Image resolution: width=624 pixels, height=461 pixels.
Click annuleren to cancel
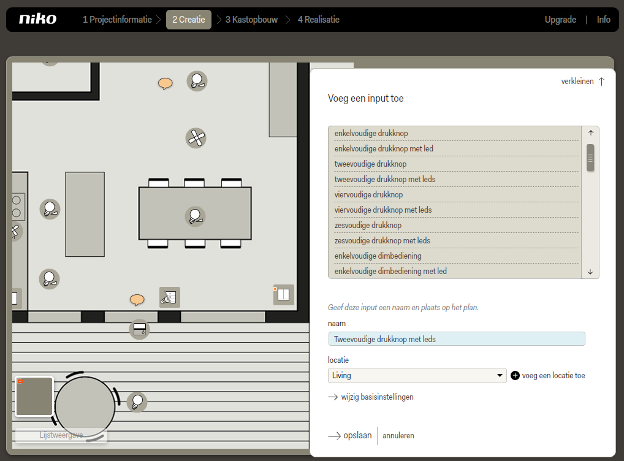tap(398, 435)
